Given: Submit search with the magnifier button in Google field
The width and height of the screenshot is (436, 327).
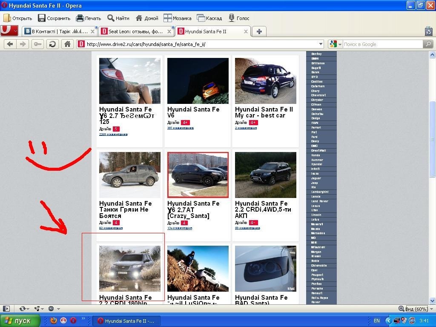Looking at the screenshot, I should click(428, 44).
